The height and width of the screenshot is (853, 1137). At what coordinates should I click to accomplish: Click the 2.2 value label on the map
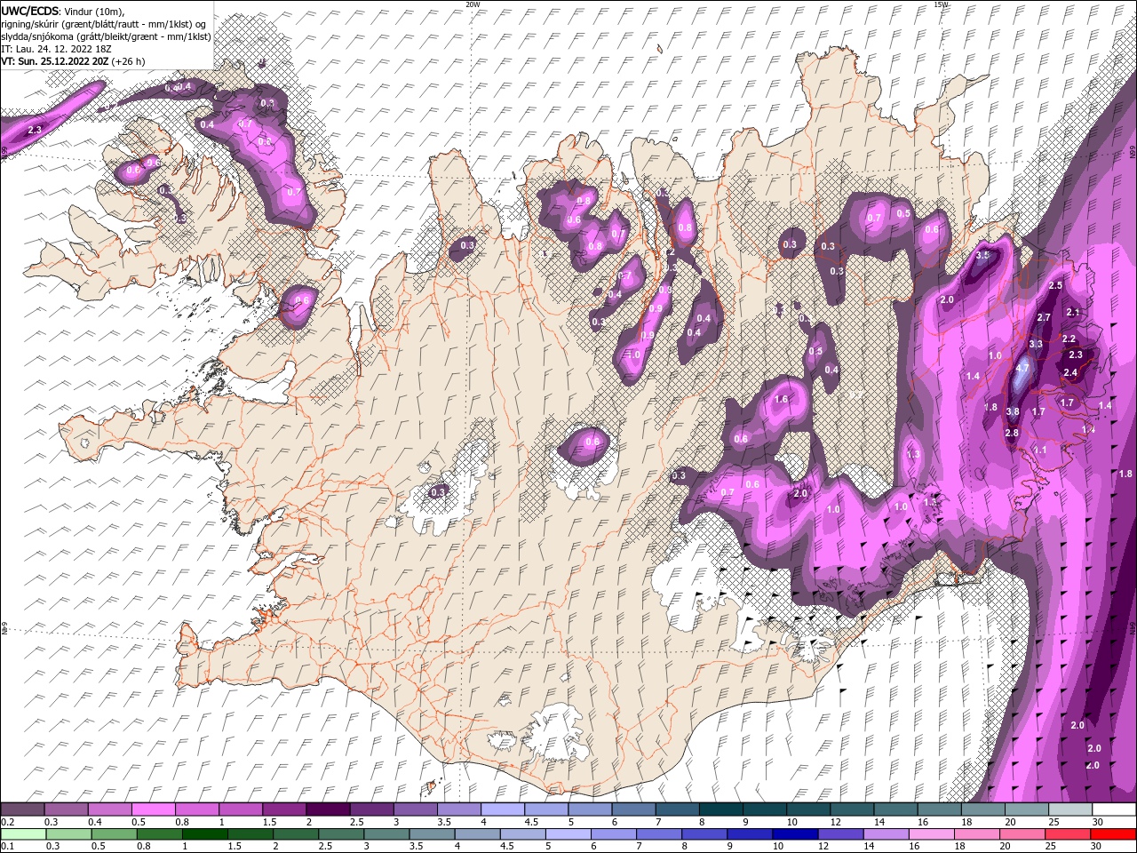click(1069, 339)
